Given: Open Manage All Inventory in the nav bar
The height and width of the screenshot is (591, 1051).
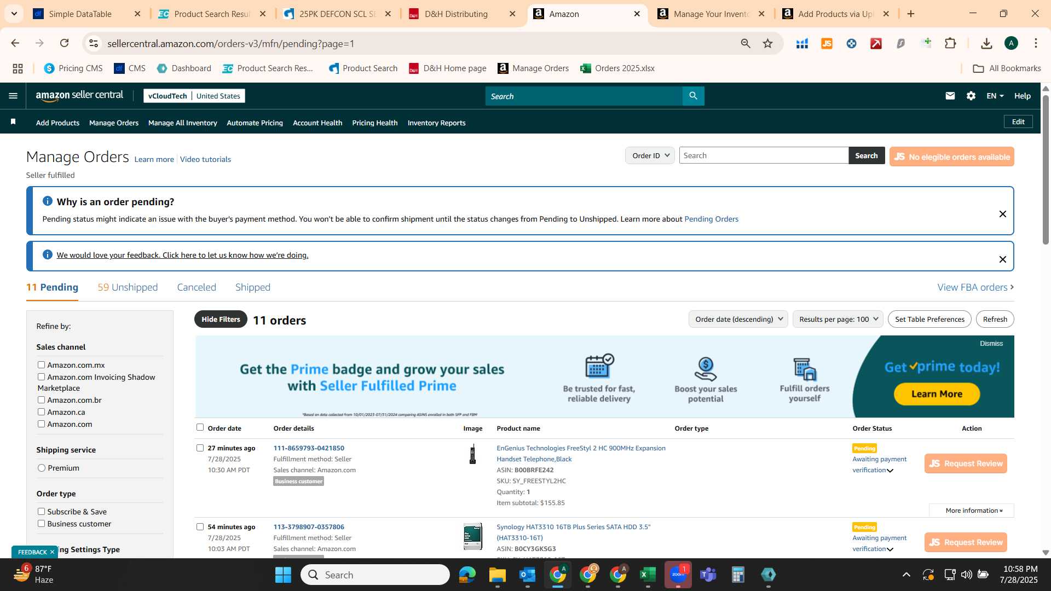Looking at the screenshot, I should 182,123.
